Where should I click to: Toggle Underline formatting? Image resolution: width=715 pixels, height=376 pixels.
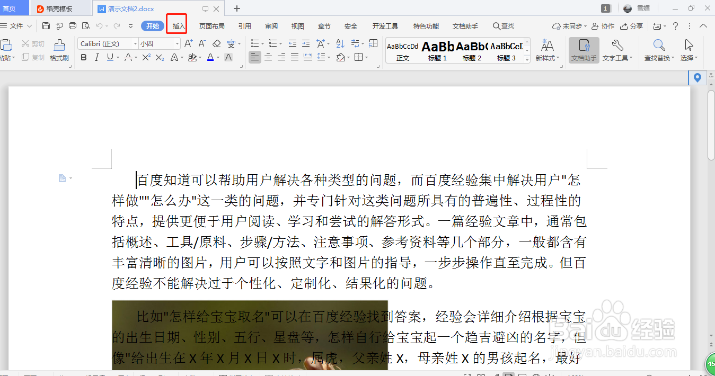click(110, 57)
